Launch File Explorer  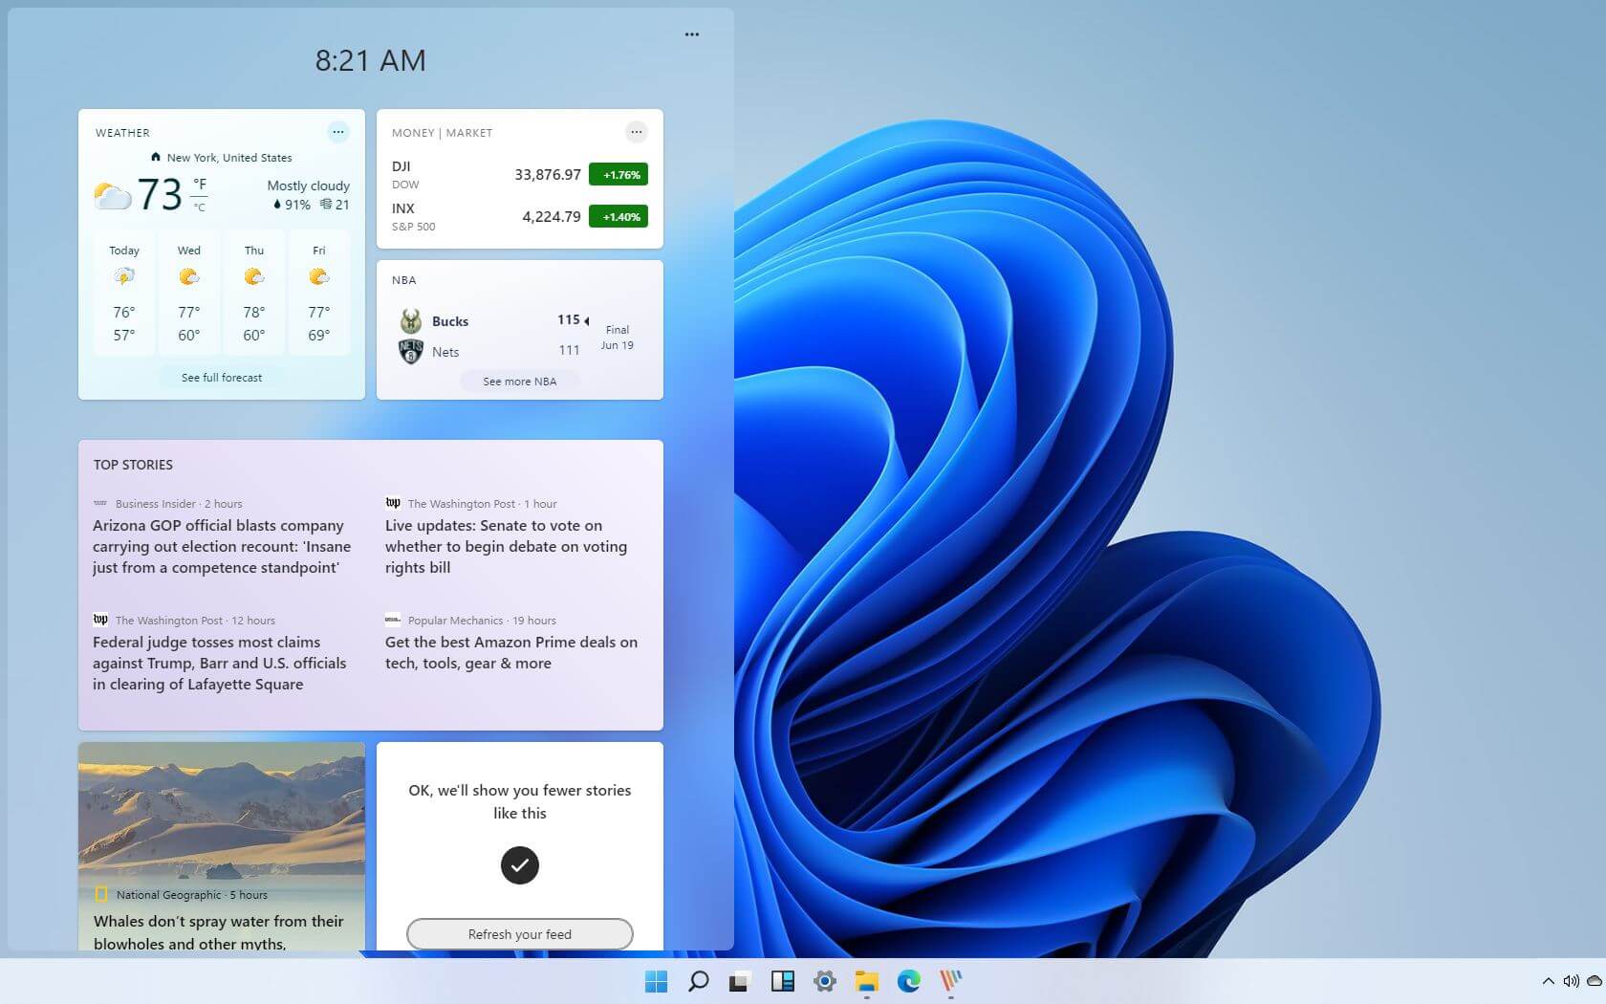866,981
